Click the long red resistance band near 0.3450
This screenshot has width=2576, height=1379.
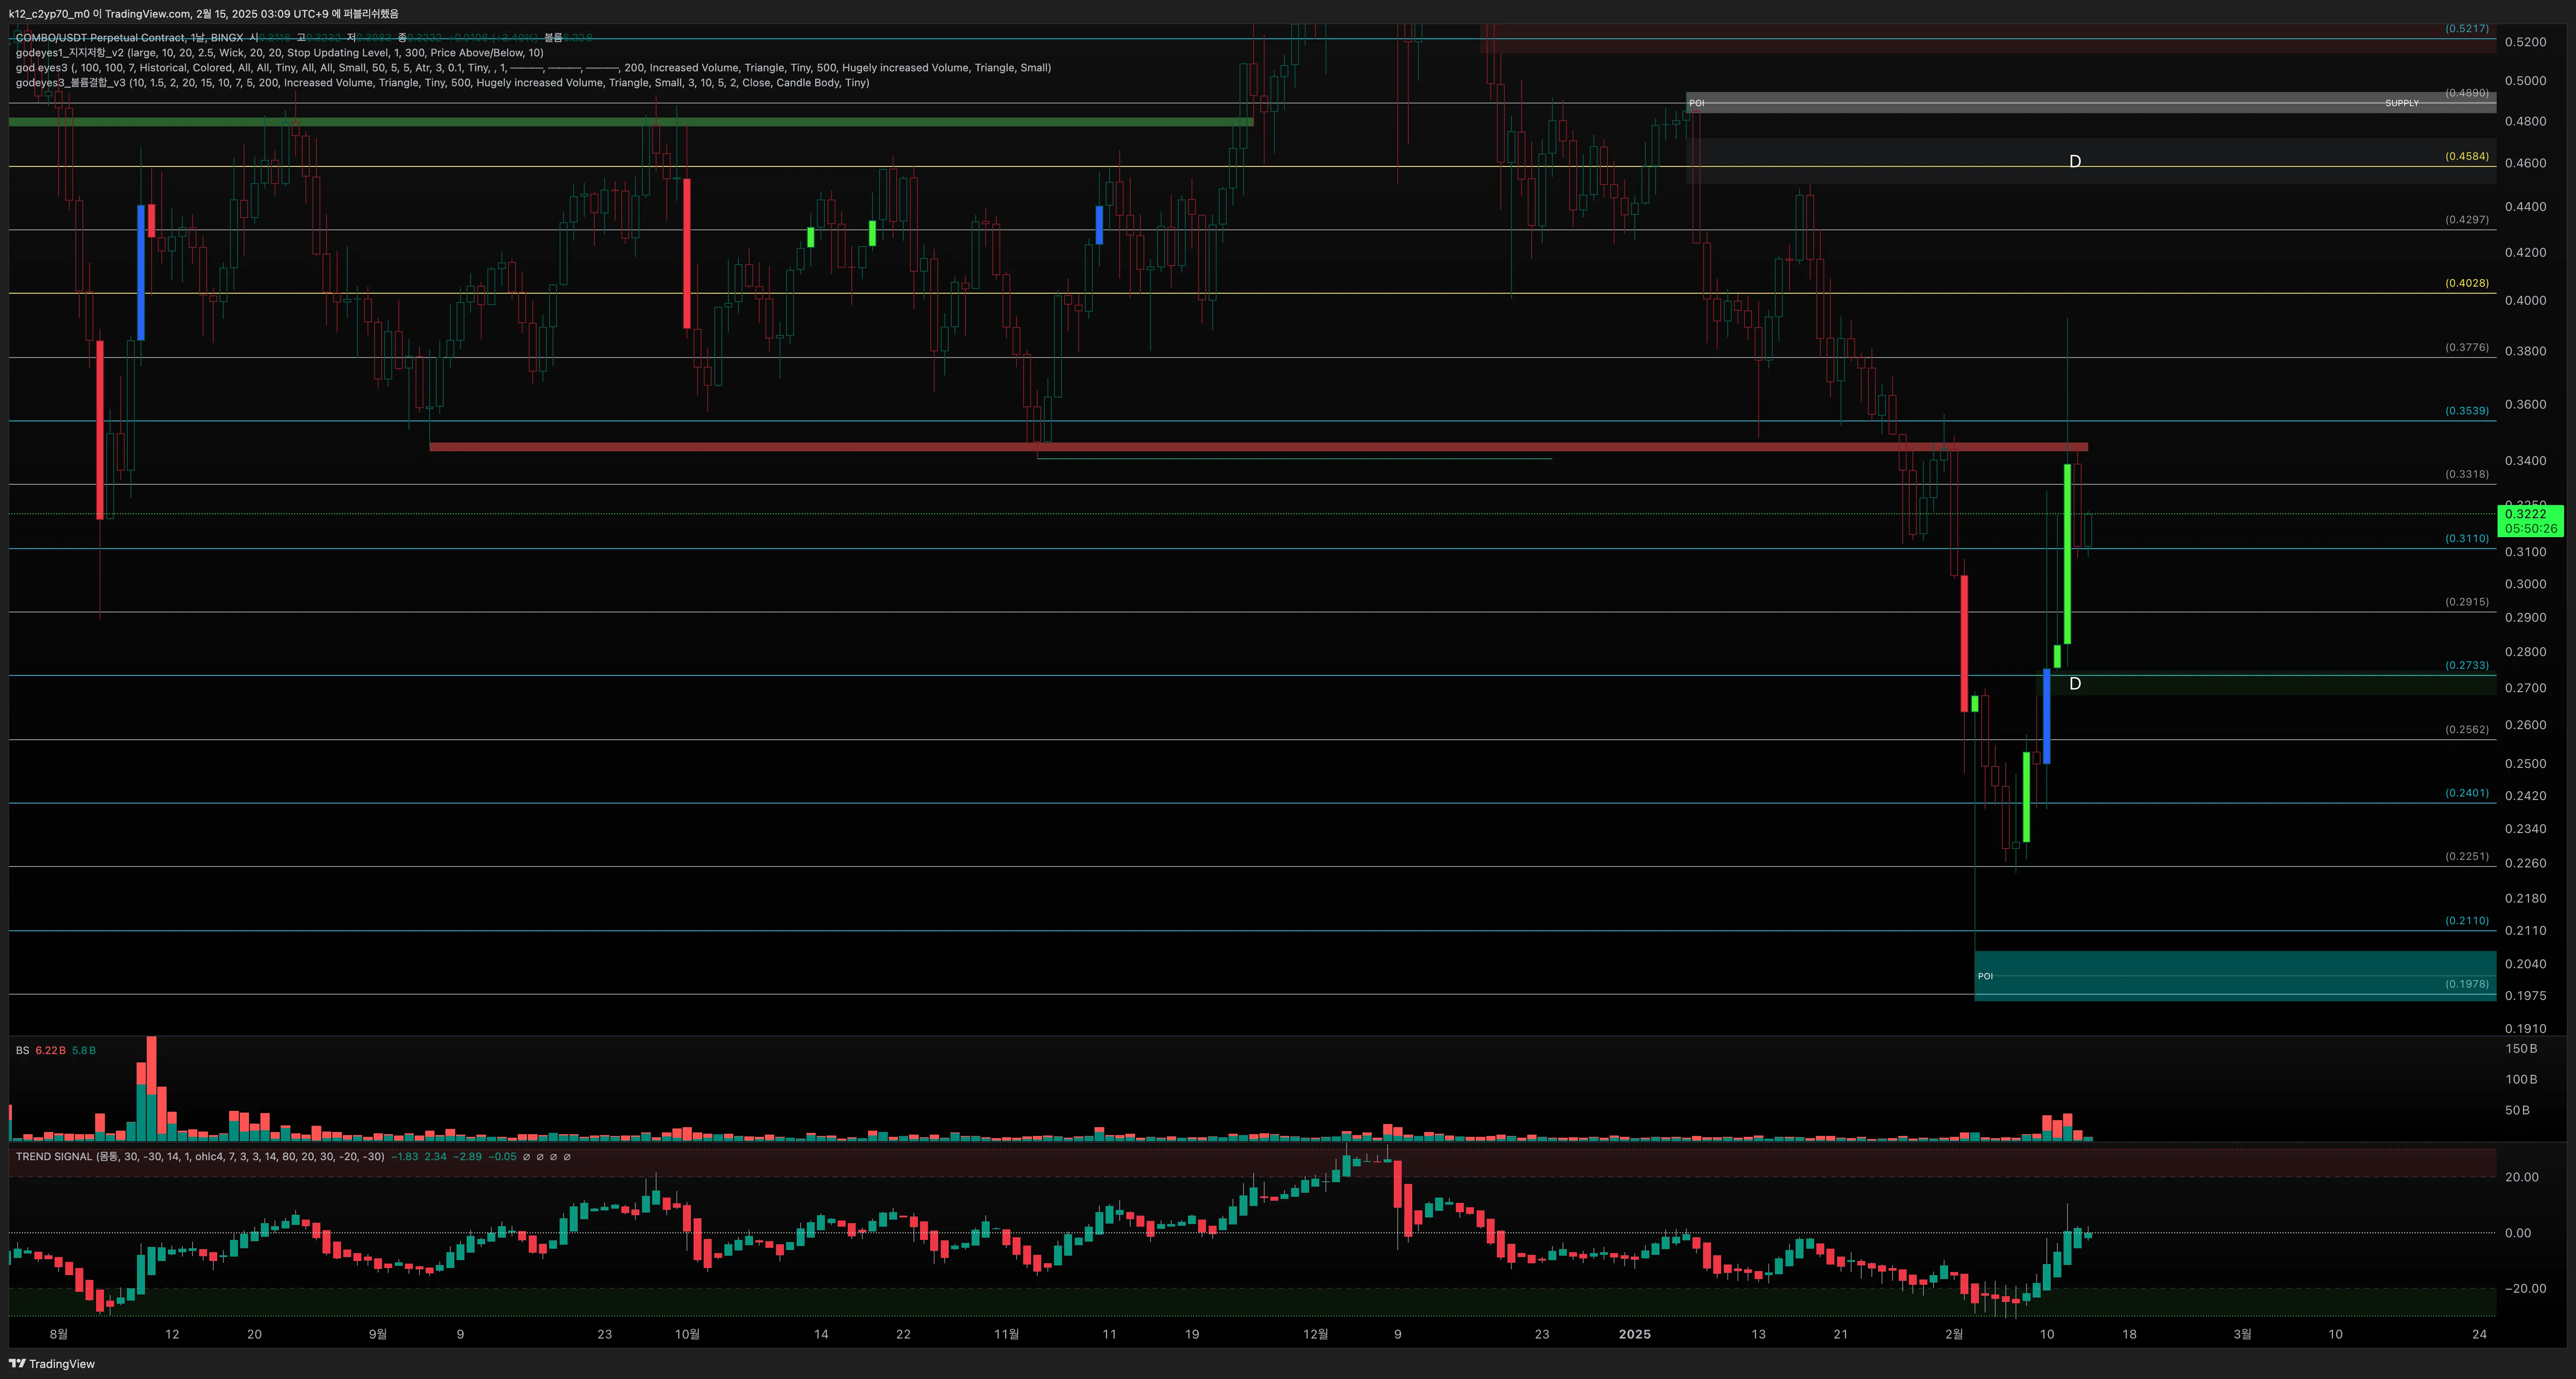tap(1258, 446)
